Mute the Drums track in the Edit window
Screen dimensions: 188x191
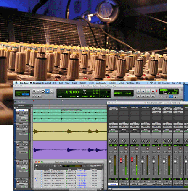pos(26,113)
